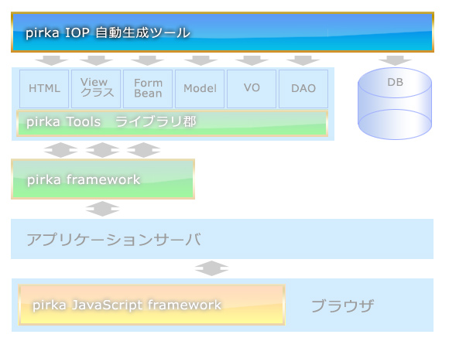The image size is (449, 348).
Task: Click the アプリケーションサーバ layer
Action: (x=222, y=239)
